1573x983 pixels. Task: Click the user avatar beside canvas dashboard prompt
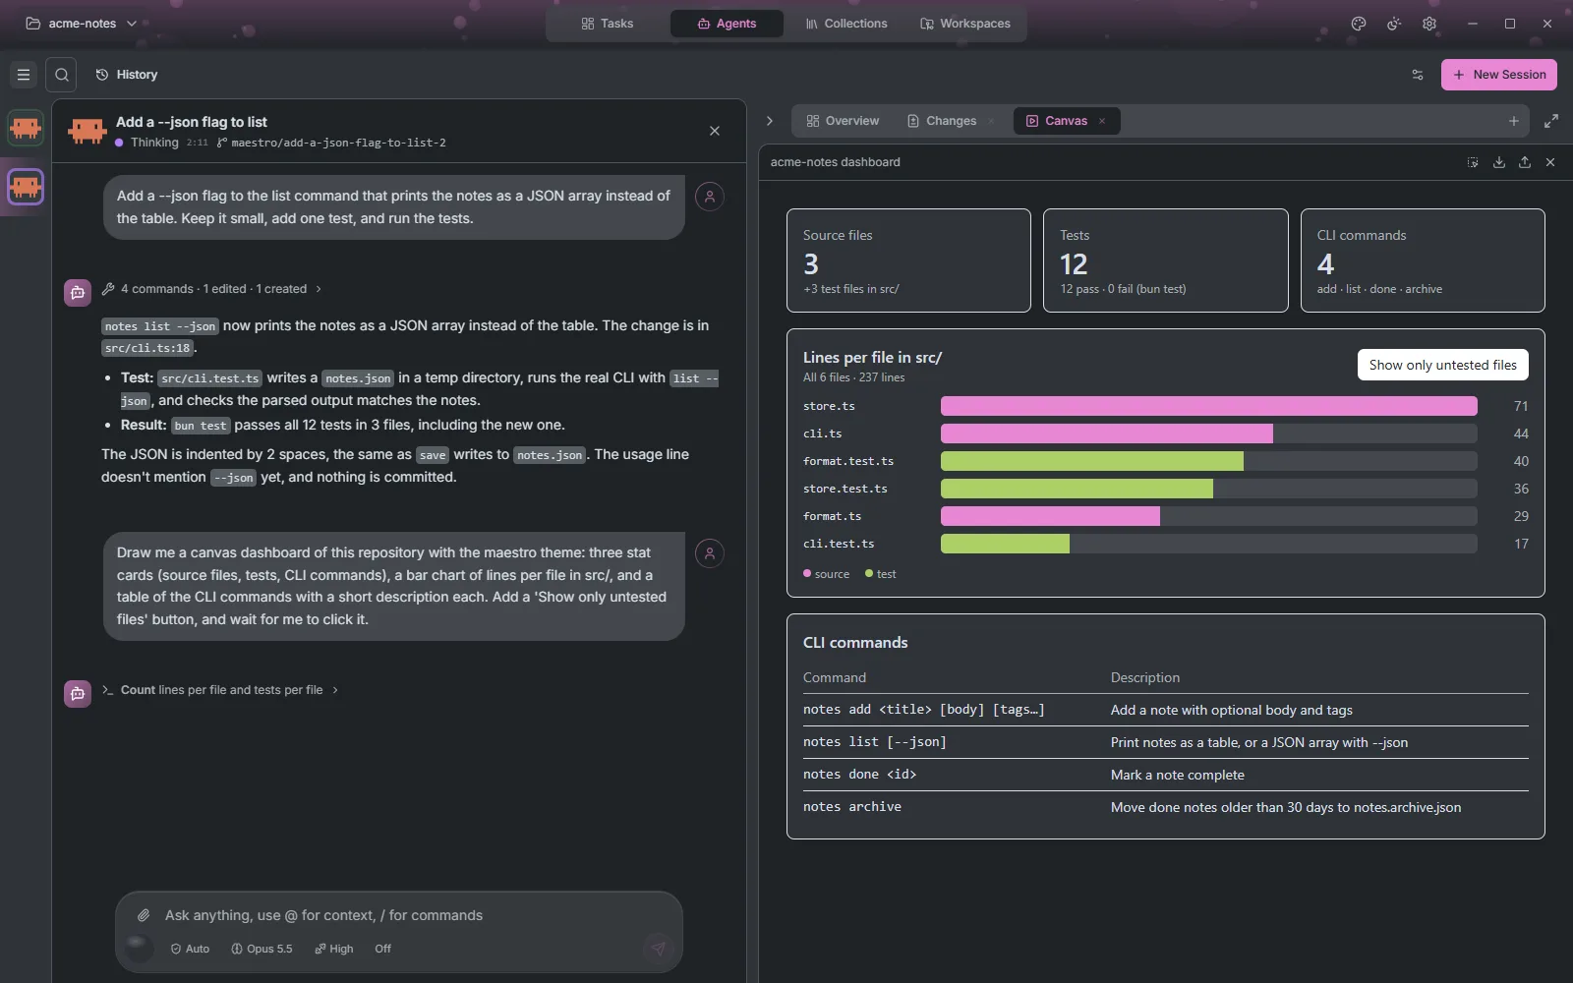[x=710, y=553]
